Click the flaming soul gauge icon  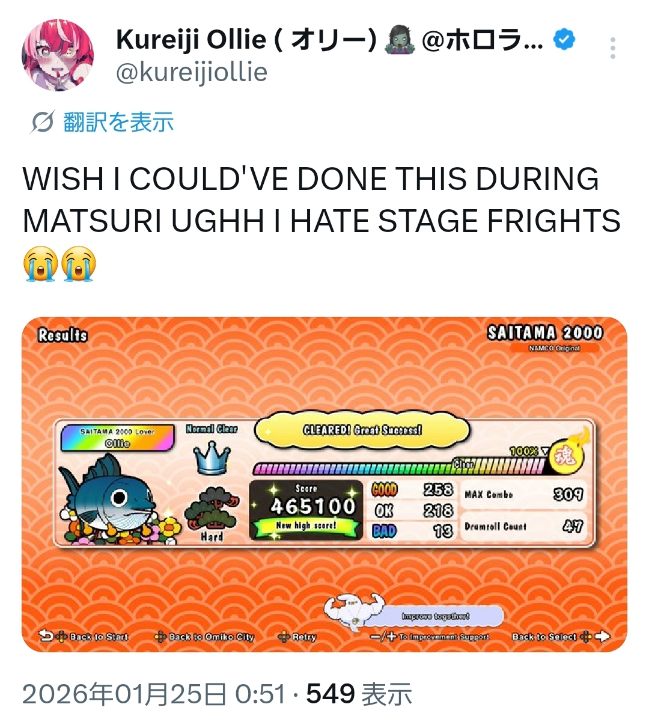pos(567,453)
